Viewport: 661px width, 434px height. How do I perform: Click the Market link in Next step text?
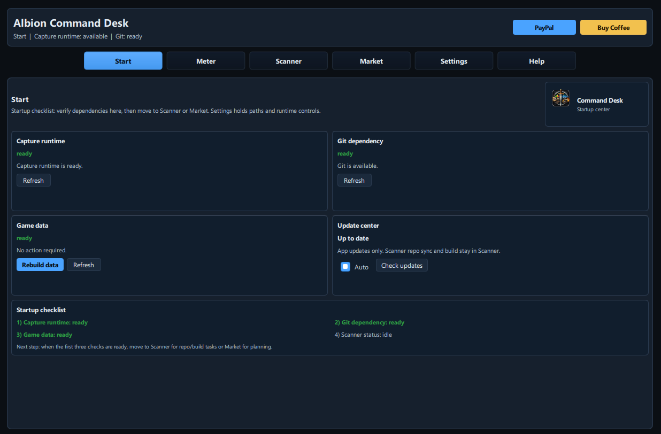(x=232, y=346)
